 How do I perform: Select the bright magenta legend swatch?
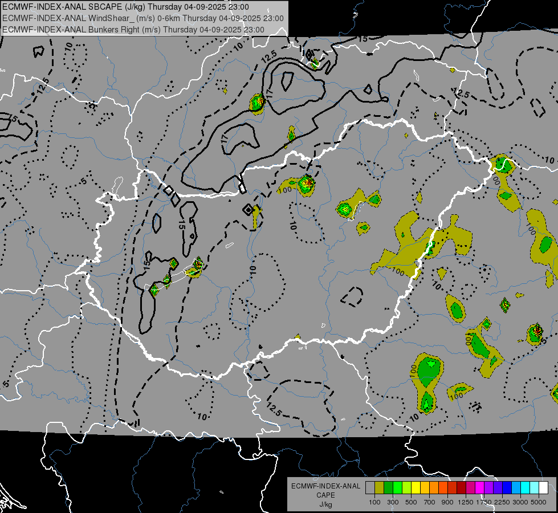point(480,488)
